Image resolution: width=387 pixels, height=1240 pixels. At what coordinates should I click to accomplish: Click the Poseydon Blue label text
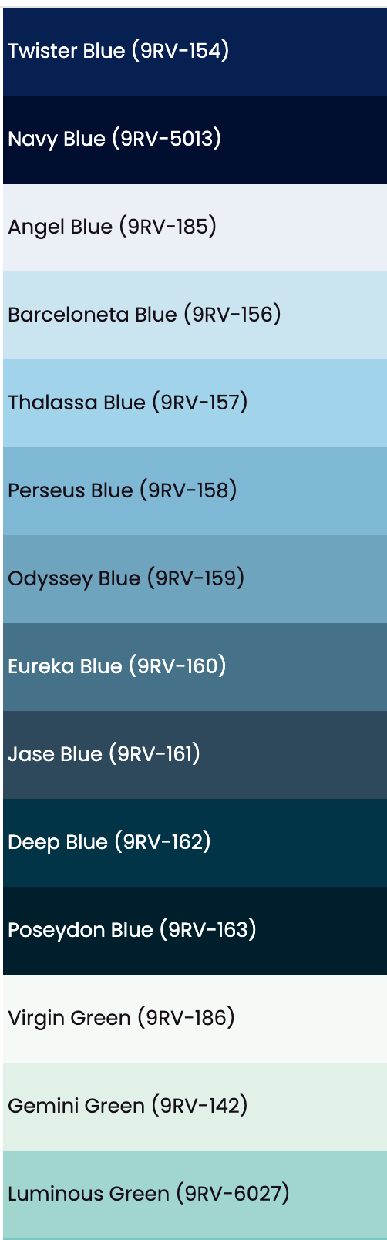(132, 930)
